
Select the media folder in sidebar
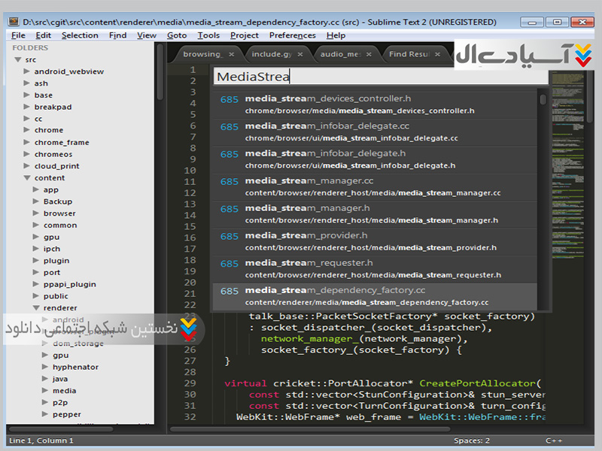coord(64,391)
